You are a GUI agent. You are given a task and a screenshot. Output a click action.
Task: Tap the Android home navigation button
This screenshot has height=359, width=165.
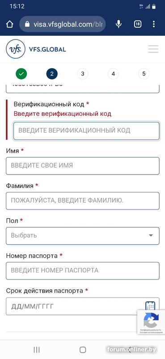[x=83, y=350]
